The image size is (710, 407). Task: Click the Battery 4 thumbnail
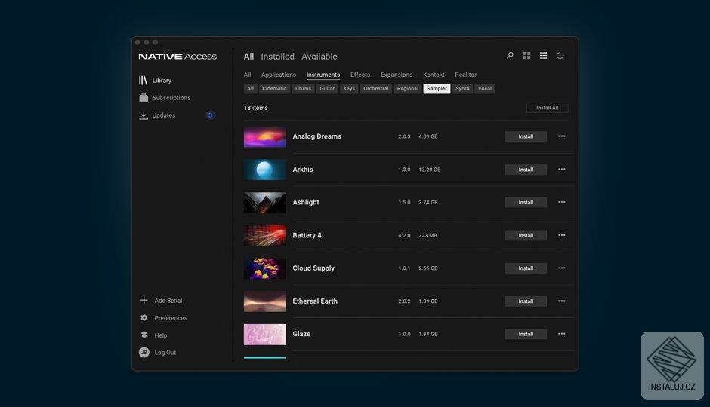(x=265, y=235)
